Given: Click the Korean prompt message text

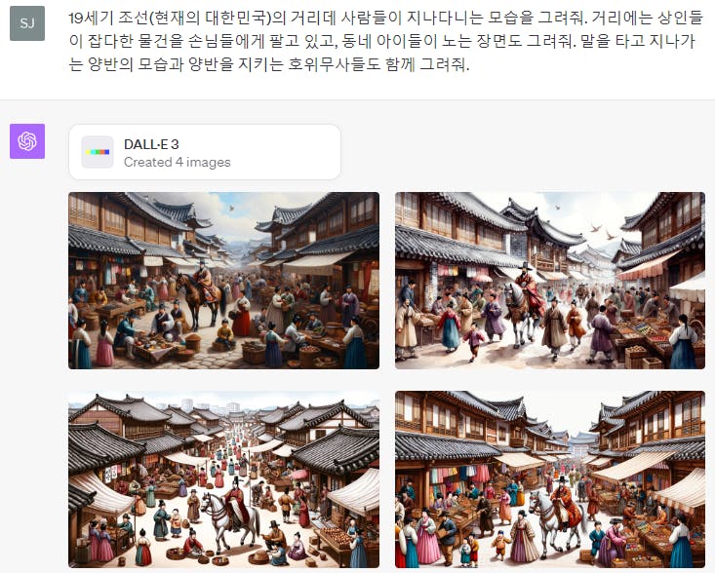Looking at the screenshot, I should (385, 41).
